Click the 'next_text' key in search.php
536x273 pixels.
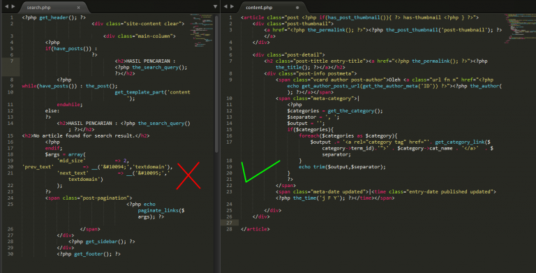(x=73, y=172)
